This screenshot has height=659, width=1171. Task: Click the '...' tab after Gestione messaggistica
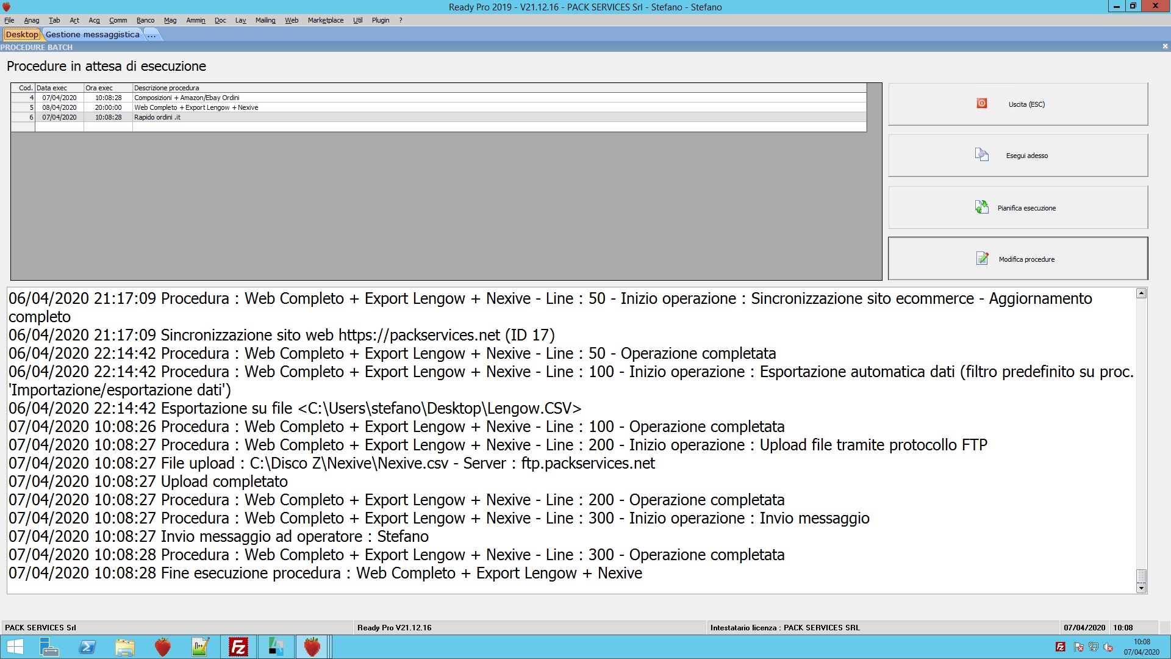[152, 34]
